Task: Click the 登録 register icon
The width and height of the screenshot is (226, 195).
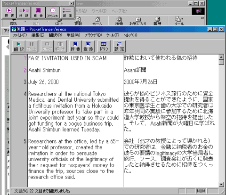Action: (x=89, y=46)
